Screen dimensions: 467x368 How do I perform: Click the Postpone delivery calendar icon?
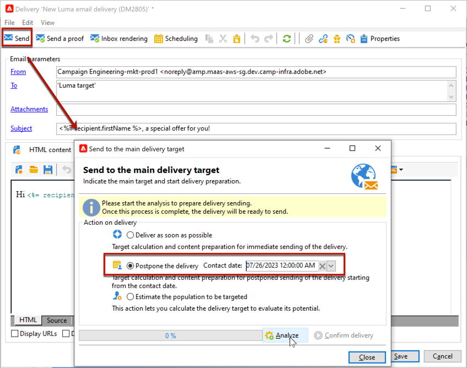(x=117, y=265)
